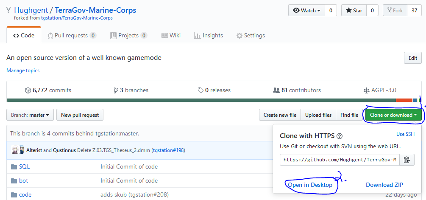Open the Wiki tab
This screenshot has height=200, width=426.
tap(171, 35)
